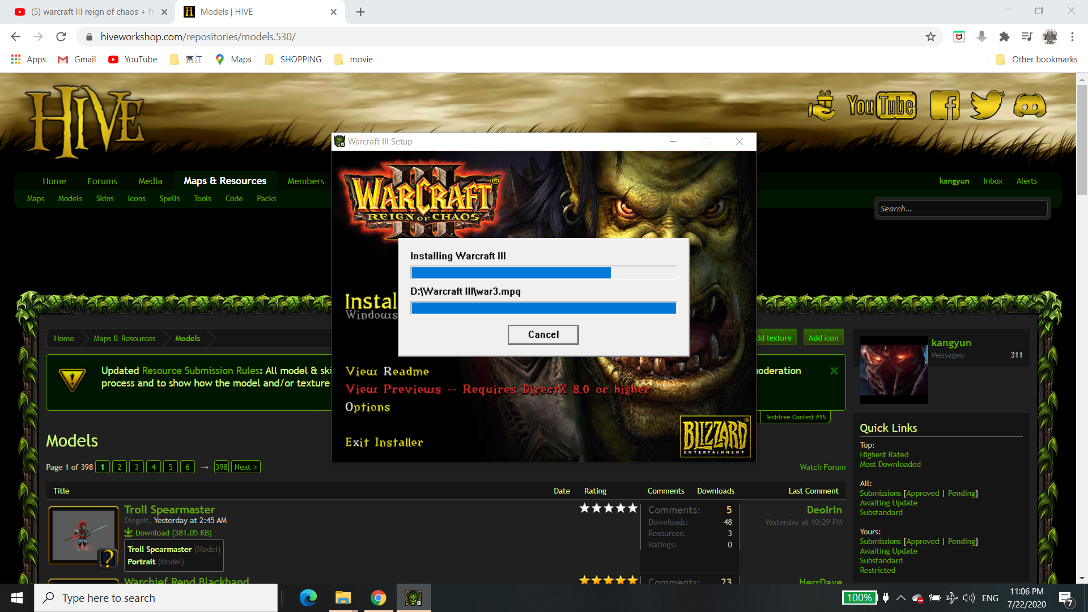The image size is (1088, 612).
Task: Open a new Chrome tab
Action: (x=360, y=12)
